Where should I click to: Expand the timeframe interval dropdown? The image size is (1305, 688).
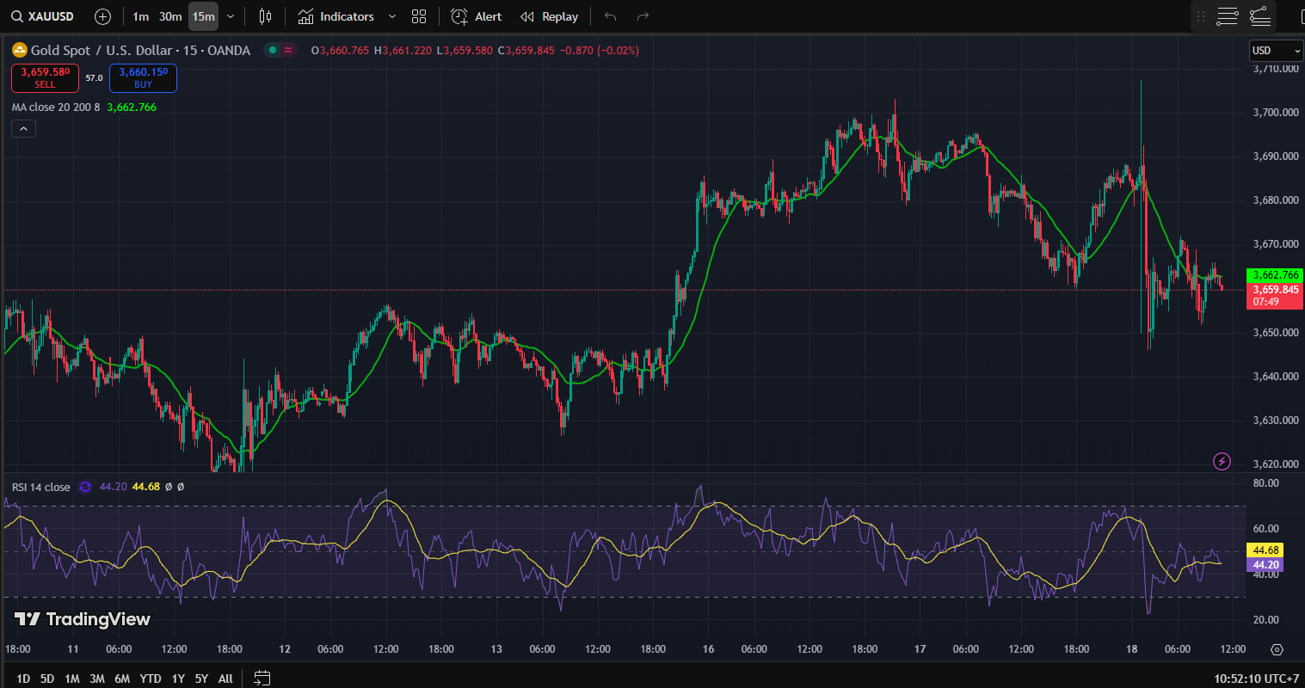[x=231, y=16]
